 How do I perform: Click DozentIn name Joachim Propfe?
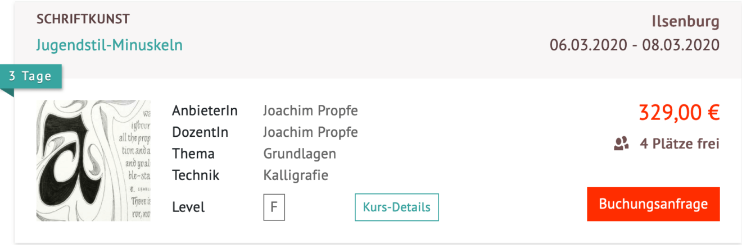(x=310, y=132)
